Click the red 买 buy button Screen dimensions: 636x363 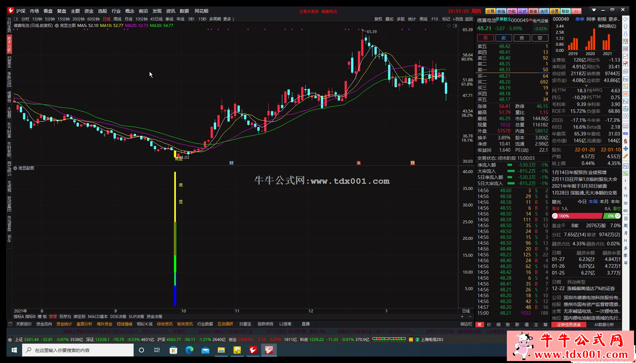tap(485, 38)
